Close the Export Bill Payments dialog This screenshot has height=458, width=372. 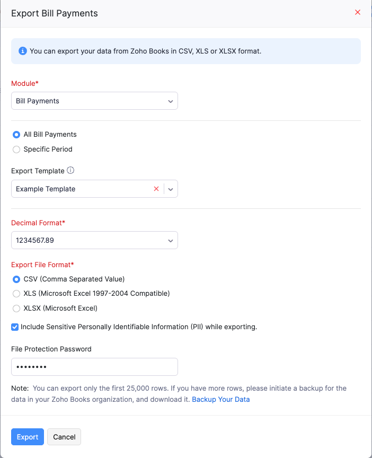[x=358, y=12]
